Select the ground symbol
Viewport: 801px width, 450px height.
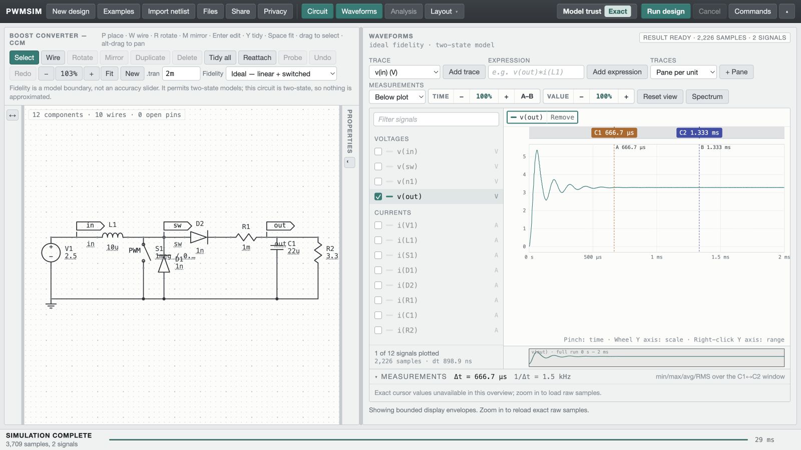click(x=51, y=304)
